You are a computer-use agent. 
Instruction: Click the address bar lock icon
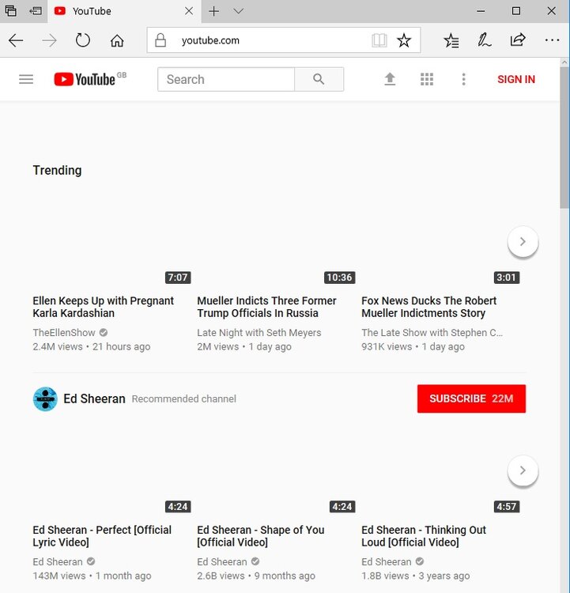coord(160,40)
